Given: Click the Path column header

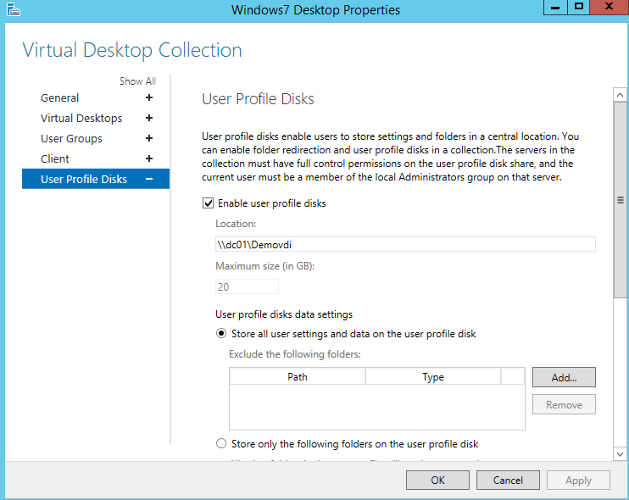Looking at the screenshot, I should click(297, 377).
